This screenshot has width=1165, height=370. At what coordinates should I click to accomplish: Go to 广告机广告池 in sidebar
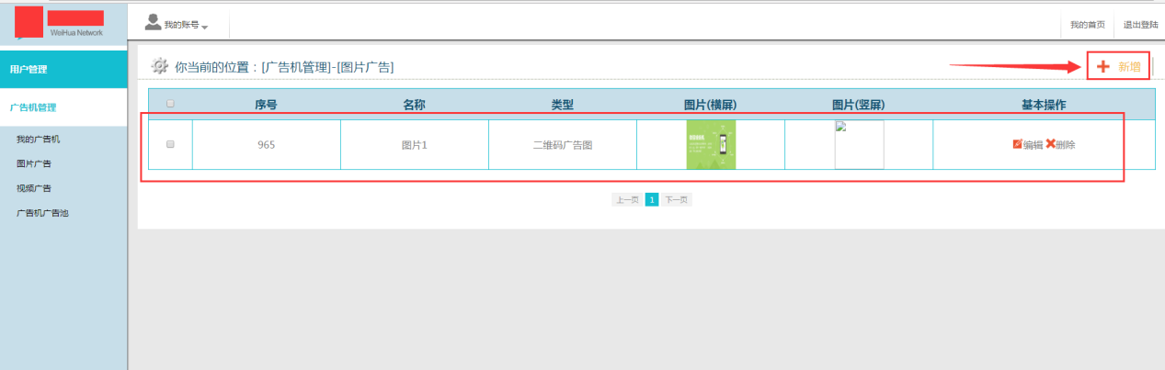coord(42,213)
